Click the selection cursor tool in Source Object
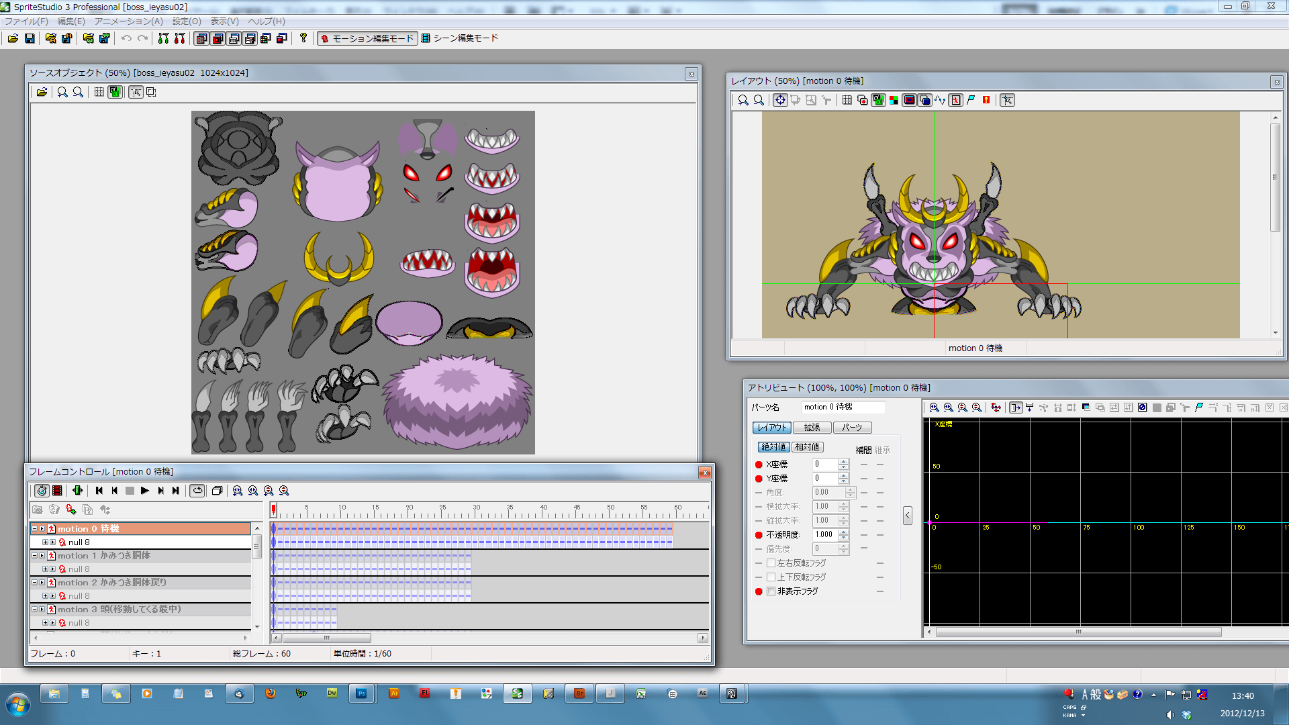 136,92
